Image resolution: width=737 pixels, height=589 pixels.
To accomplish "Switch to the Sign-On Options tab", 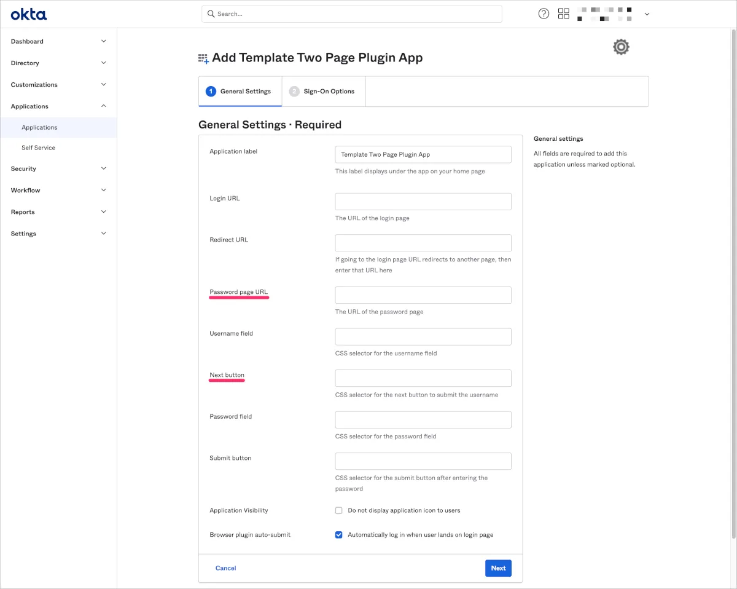I will pos(329,92).
